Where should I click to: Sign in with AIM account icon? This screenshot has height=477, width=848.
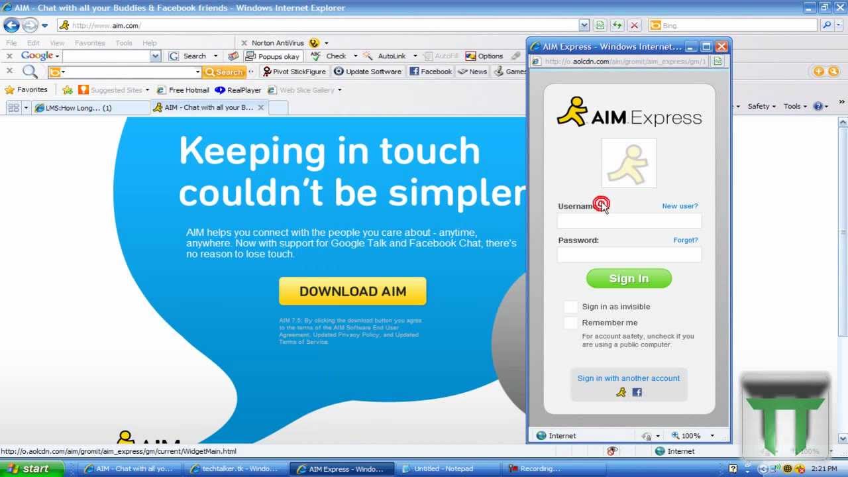click(621, 392)
